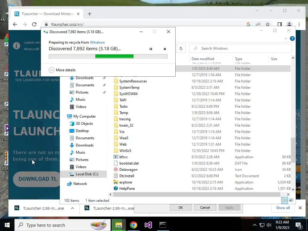Open Desktop in navigation pane
The height and width of the screenshot is (231, 308).
click(82, 131)
